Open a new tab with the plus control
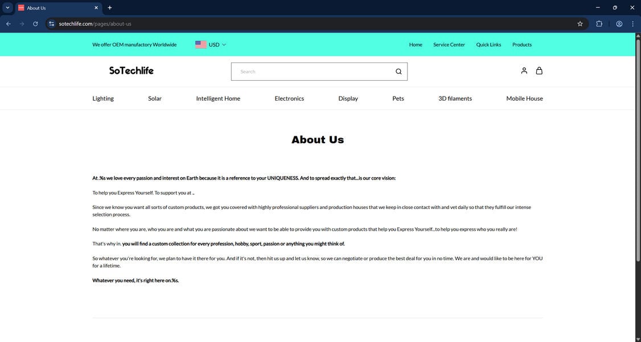The image size is (641, 342). 109,8
